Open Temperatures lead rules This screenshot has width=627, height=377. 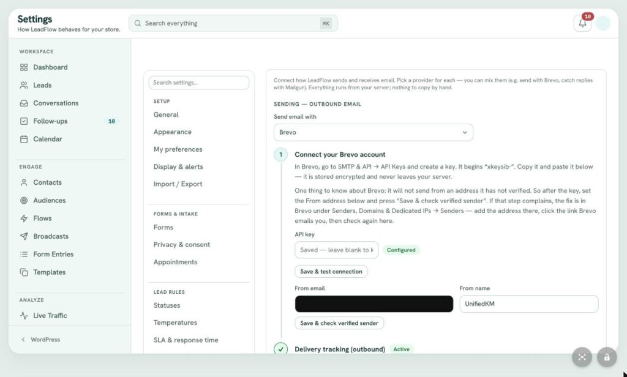(175, 323)
